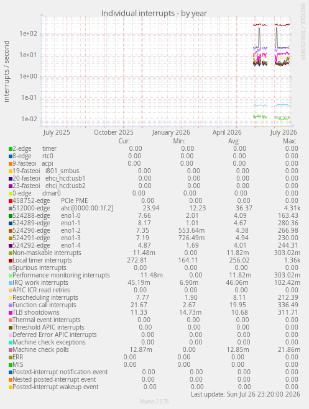Click the green 2-edge timer color swatch
This screenshot has width=309, height=409.
[x=11, y=149]
